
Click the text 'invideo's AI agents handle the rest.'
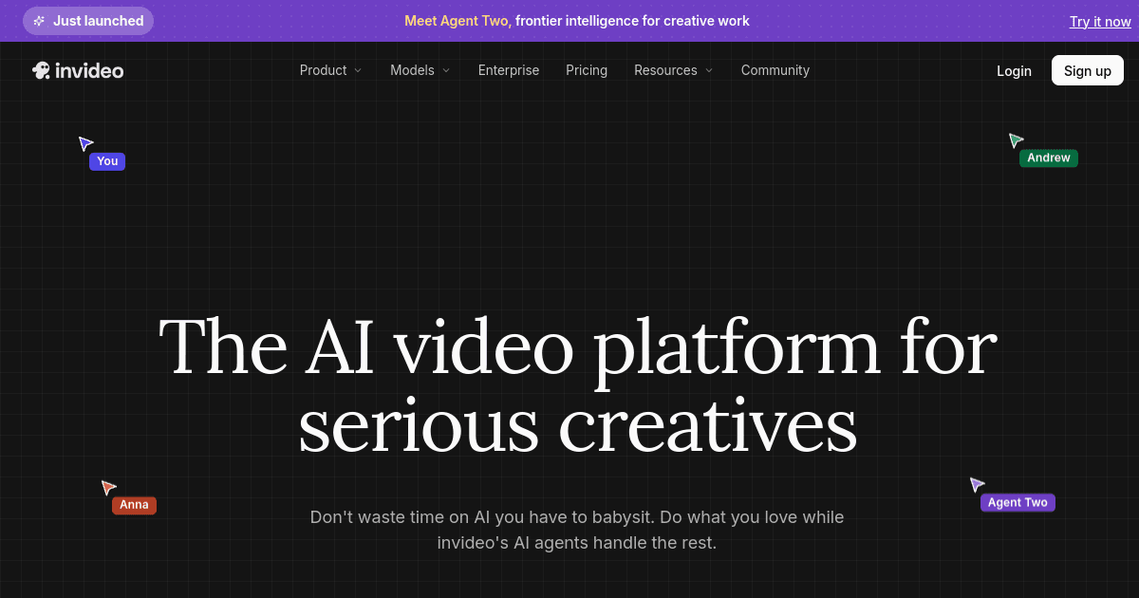(x=577, y=543)
